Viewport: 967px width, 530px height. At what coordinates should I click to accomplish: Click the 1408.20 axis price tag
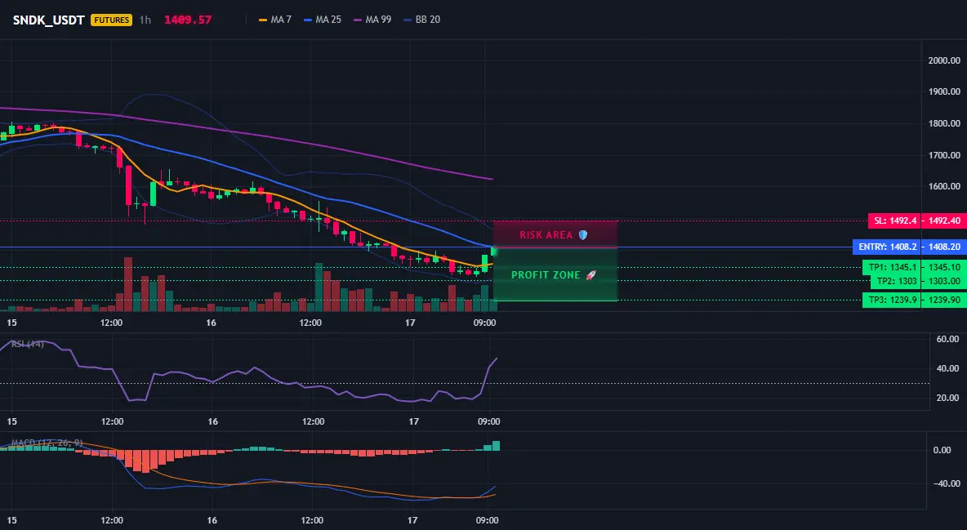pyautogui.click(x=944, y=247)
